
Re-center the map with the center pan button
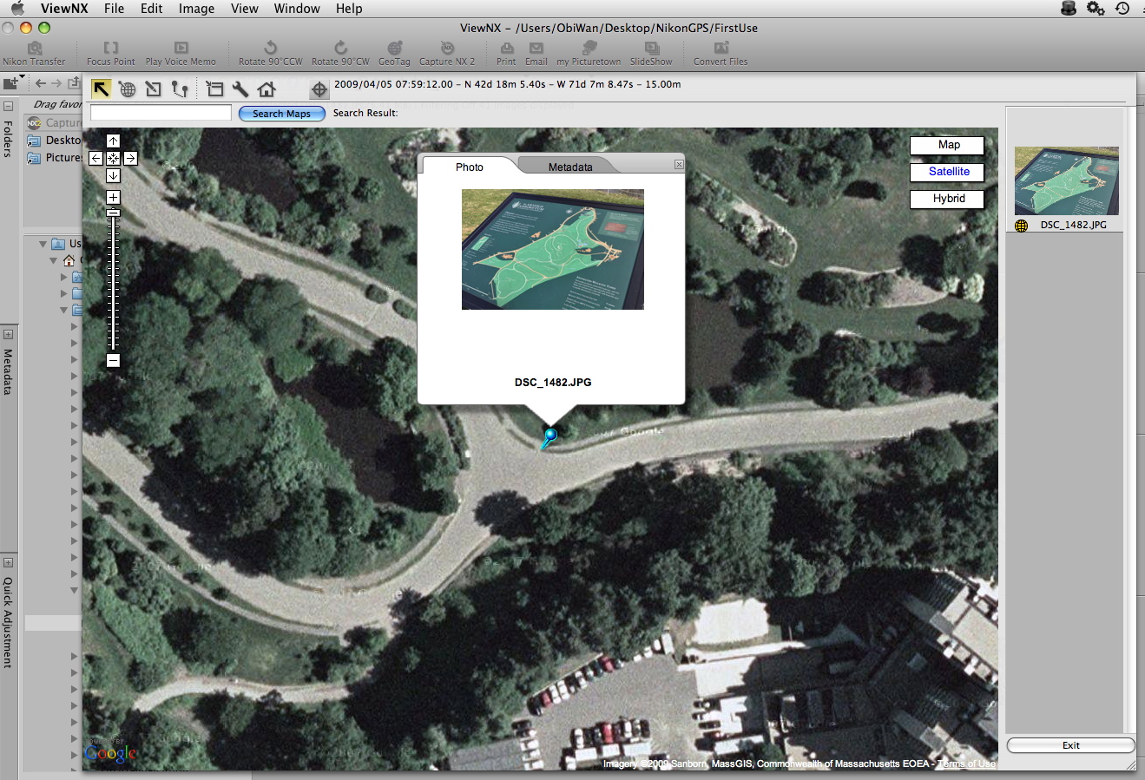tap(113, 158)
